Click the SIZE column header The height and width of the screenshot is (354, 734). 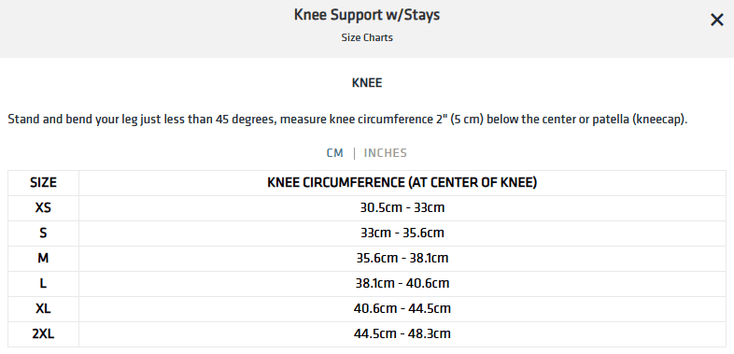[x=43, y=183]
